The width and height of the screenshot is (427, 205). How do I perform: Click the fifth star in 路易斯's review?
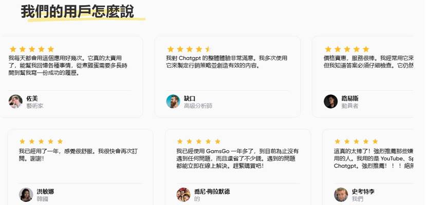[x=366, y=49]
